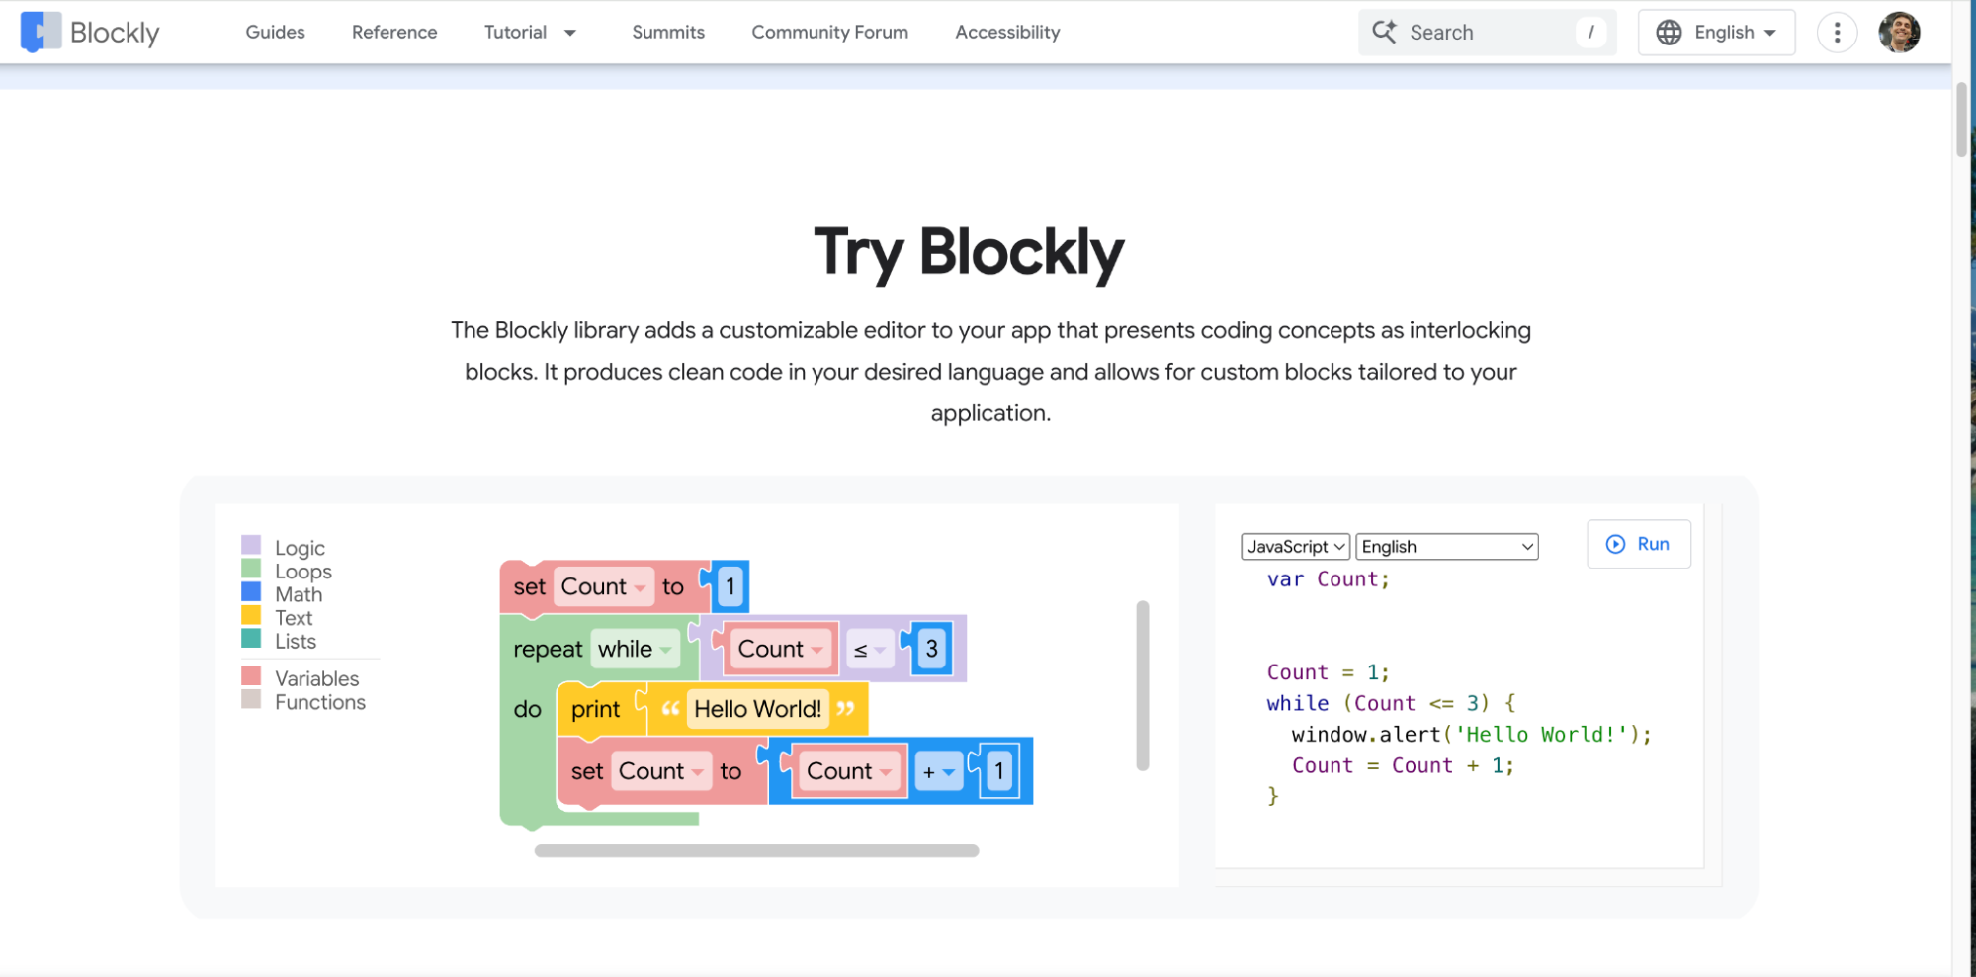Image resolution: width=1976 pixels, height=977 pixels.
Task: Change the + arithmetic operator dropdown
Action: [938, 772]
